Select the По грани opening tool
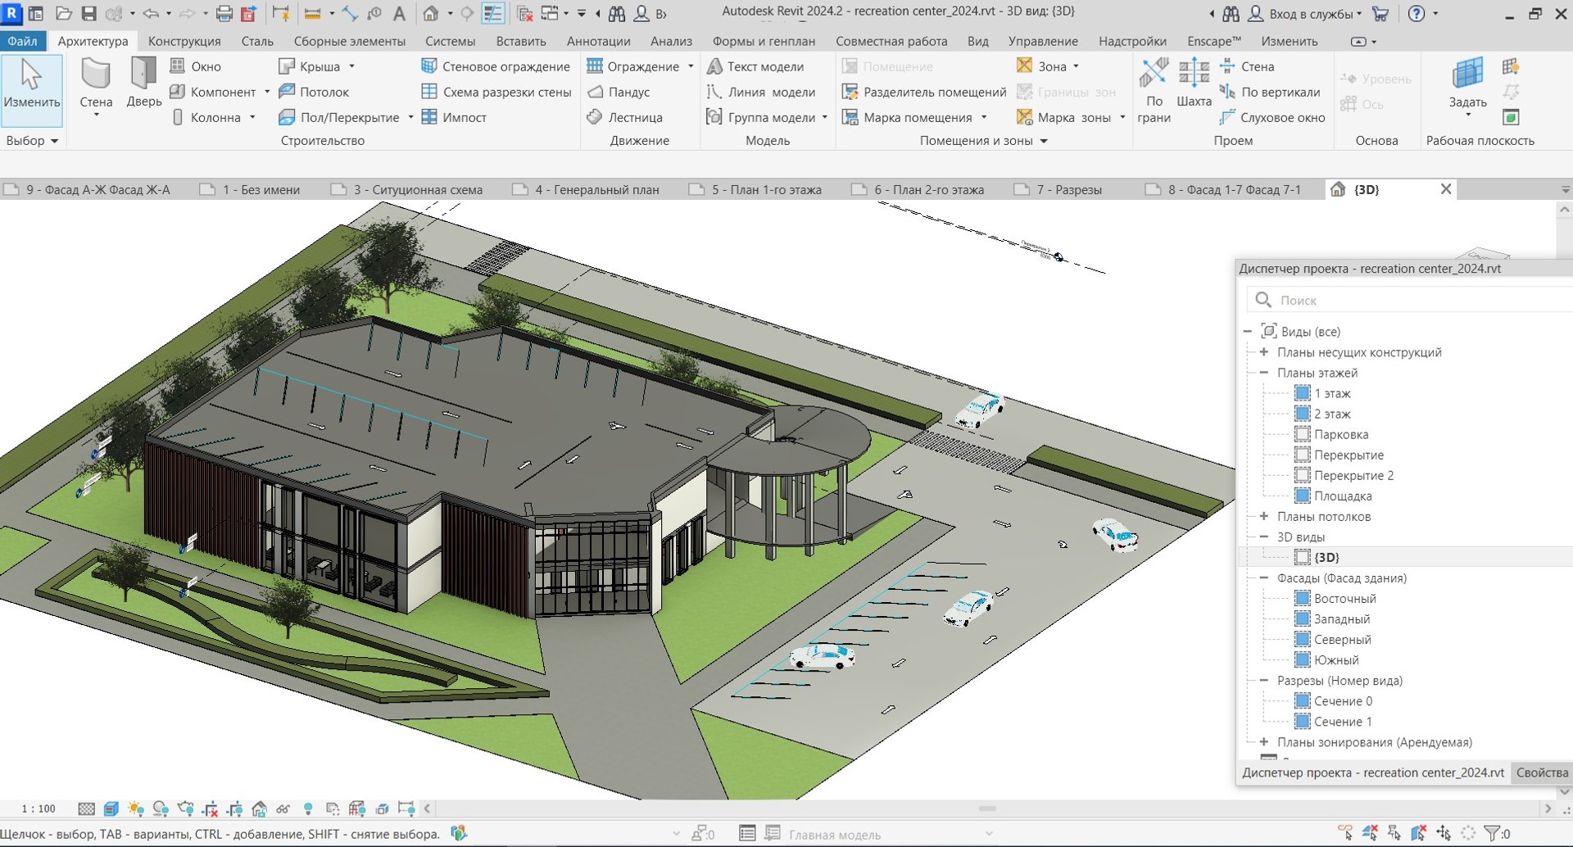The height and width of the screenshot is (847, 1573). click(1154, 90)
